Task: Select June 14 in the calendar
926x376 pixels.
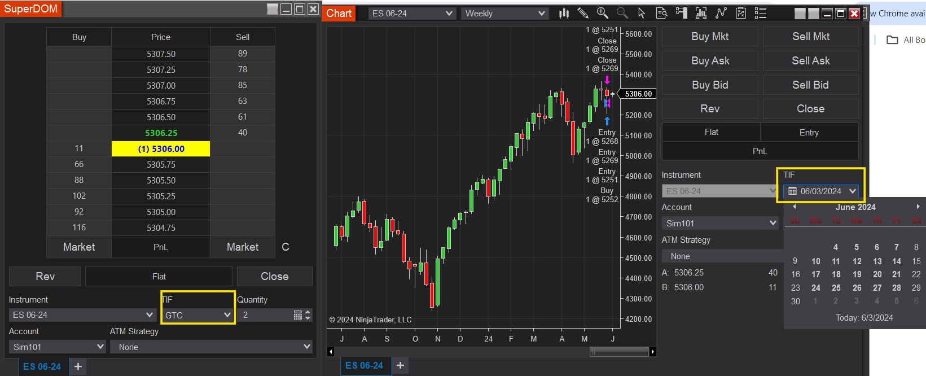Action: [897, 261]
